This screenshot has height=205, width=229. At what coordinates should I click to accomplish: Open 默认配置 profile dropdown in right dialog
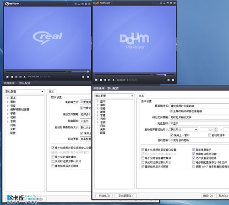pos(114,96)
